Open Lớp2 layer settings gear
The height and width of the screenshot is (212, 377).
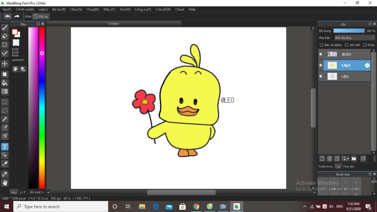pos(367,65)
